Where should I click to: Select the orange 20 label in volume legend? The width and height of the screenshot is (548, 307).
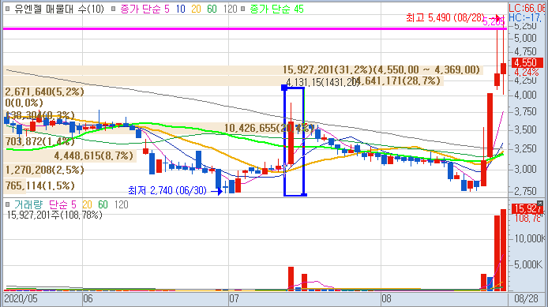[x=87, y=204]
